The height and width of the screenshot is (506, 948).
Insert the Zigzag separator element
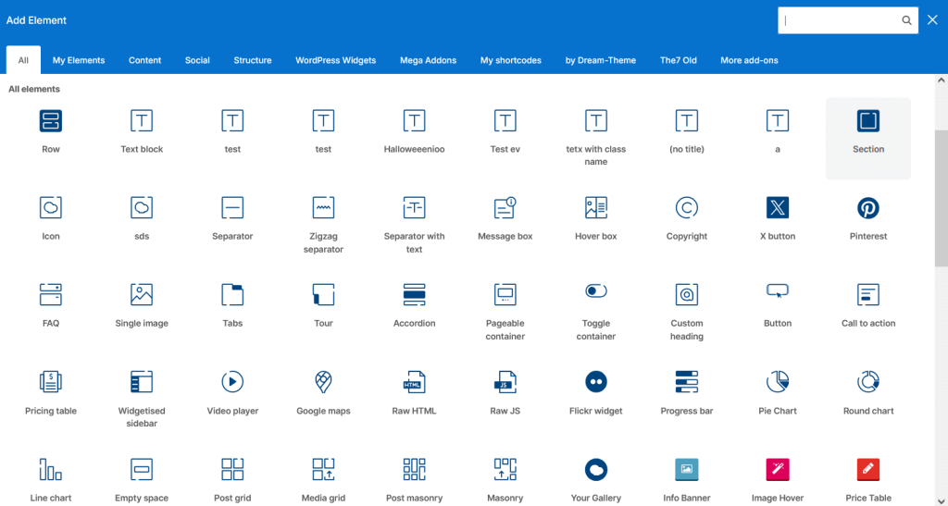(x=323, y=225)
